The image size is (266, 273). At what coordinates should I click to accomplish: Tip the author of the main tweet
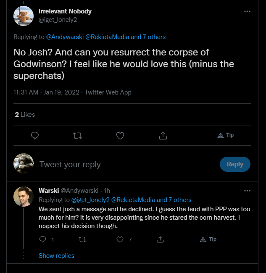coord(226,135)
